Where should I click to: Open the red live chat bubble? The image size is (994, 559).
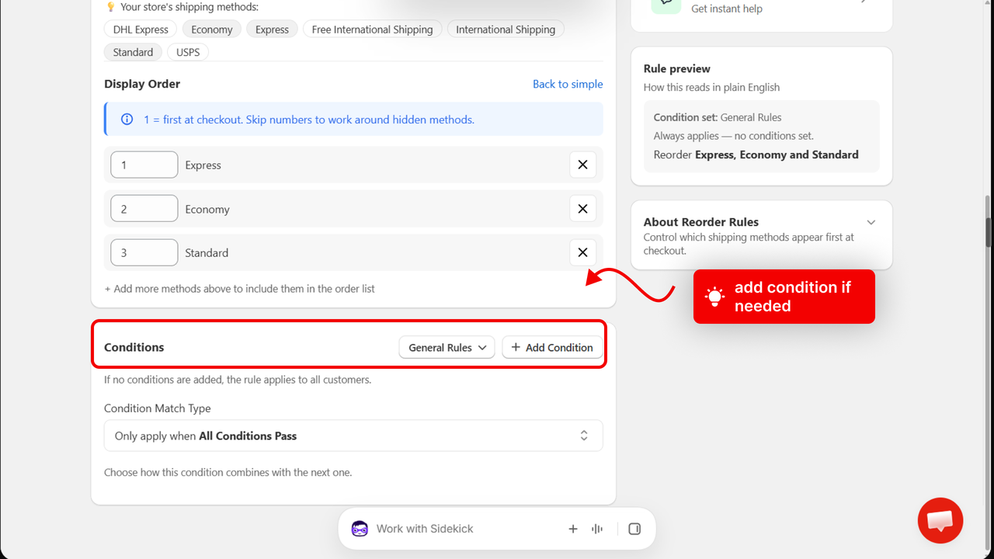point(940,520)
